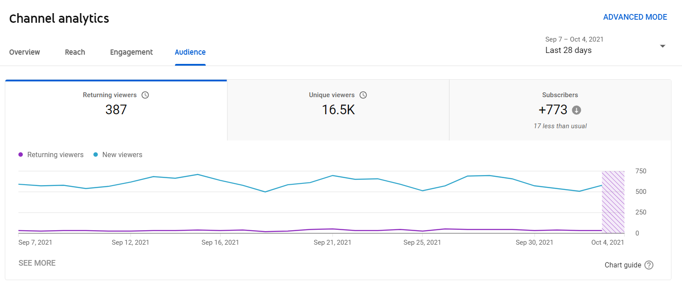Click the clock icon on Returning viewers card

[x=145, y=95]
